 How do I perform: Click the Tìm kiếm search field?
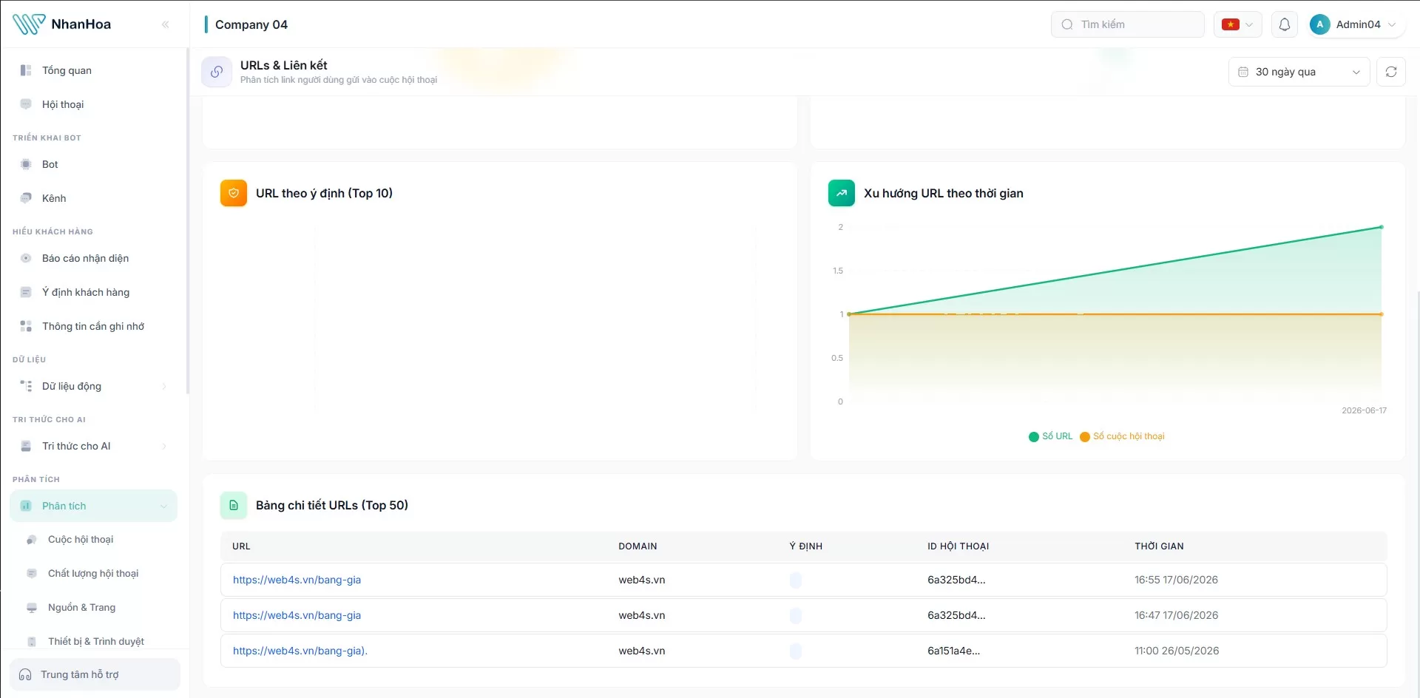(1127, 24)
